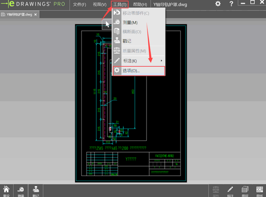
Task: Click the help question mark icon
Action: coord(231,4)
